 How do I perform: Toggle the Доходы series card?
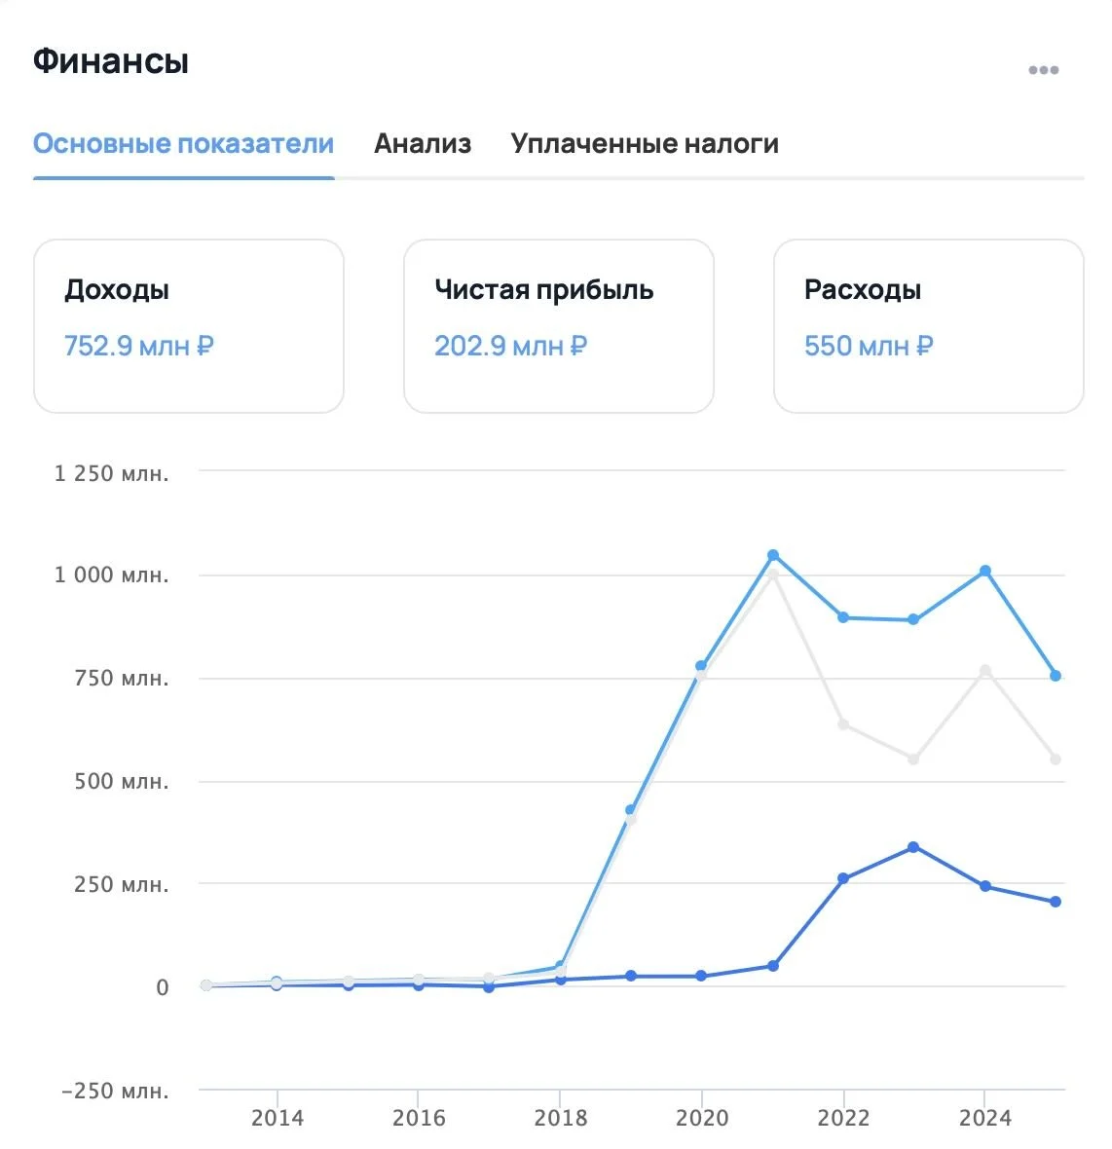pos(189,326)
